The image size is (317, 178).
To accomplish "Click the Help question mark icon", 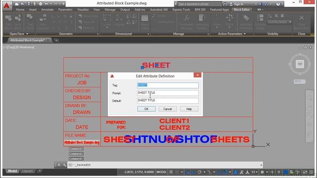I will (x=278, y=4).
